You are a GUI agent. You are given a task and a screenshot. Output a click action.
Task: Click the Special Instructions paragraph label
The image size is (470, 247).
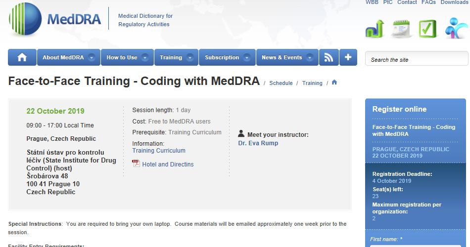pos(35,224)
